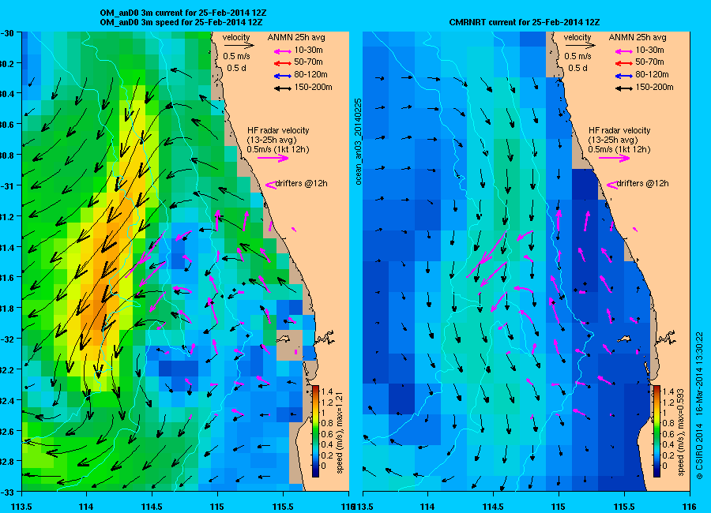
Task: Click 'velocity' label in right panel
Action: pyautogui.click(x=577, y=37)
